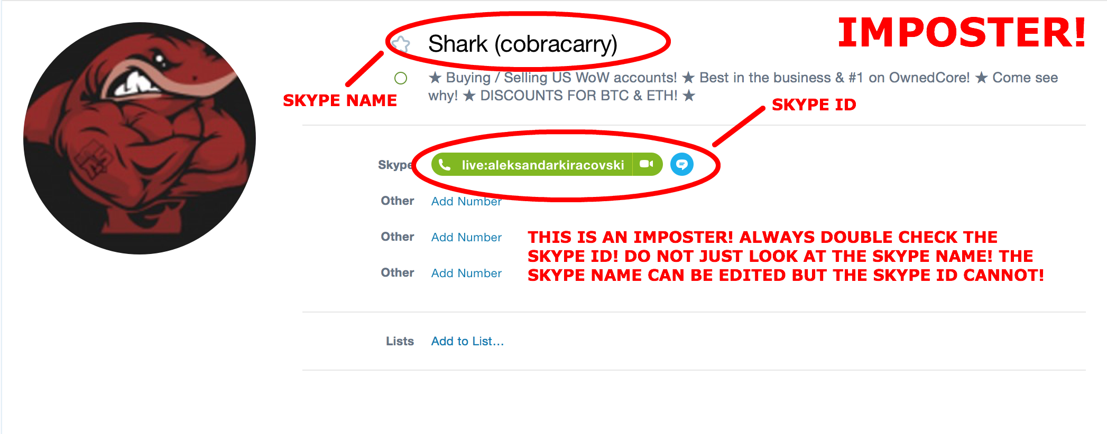Viewport: 1107px width, 434px height.
Task: Click the Buying / Selling WoW accounts mood message
Action: pos(743,87)
